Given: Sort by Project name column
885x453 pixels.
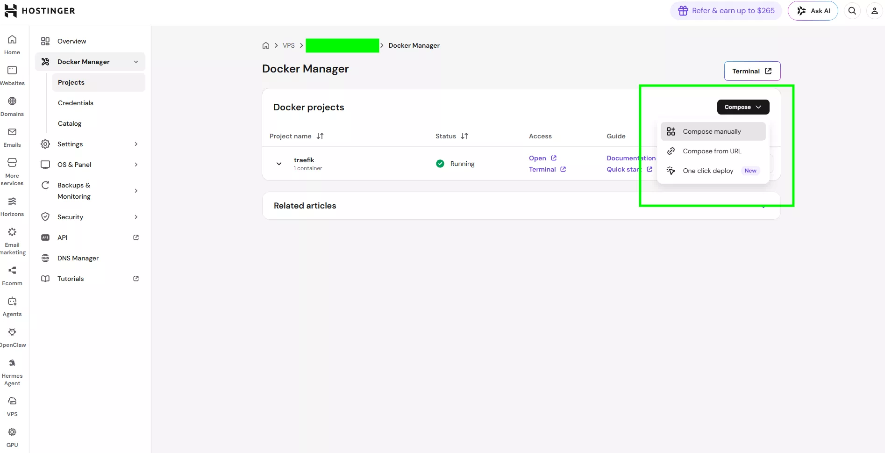Looking at the screenshot, I should coord(297,136).
